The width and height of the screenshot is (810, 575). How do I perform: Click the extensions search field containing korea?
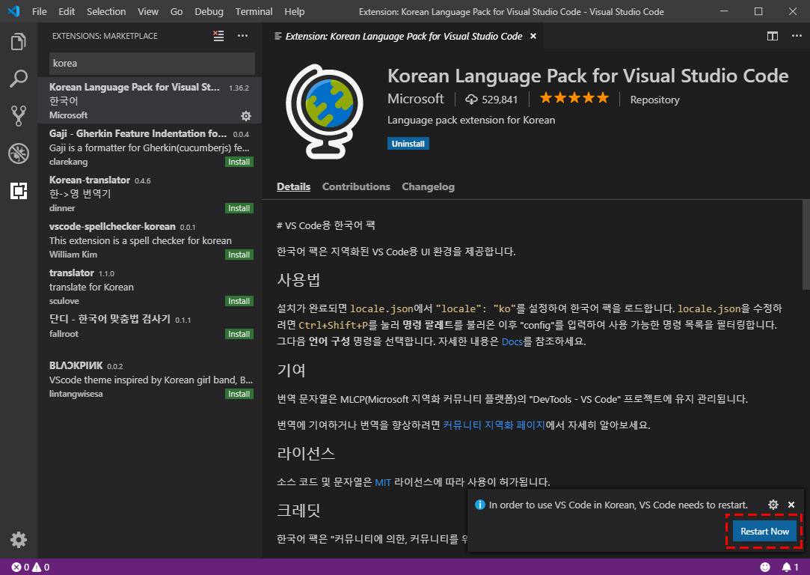tap(152, 63)
